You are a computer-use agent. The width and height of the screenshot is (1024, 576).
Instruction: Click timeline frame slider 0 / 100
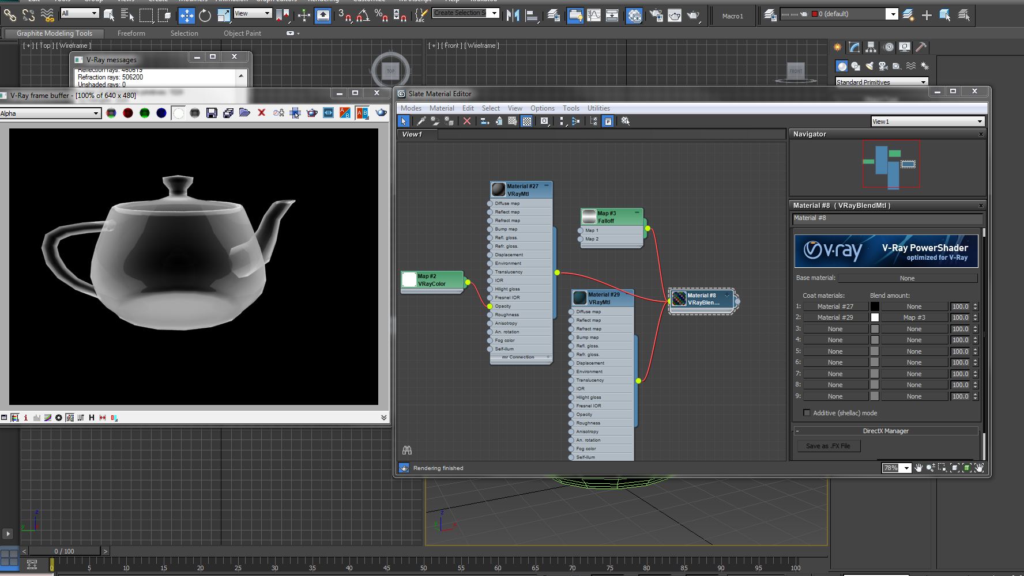(x=65, y=551)
